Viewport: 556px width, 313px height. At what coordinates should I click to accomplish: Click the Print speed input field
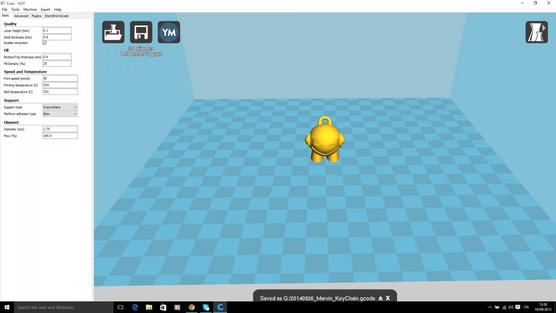point(60,79)
